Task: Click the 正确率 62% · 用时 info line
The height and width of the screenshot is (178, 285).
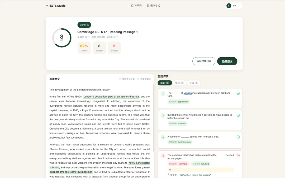Action: (x=97, y=37)
